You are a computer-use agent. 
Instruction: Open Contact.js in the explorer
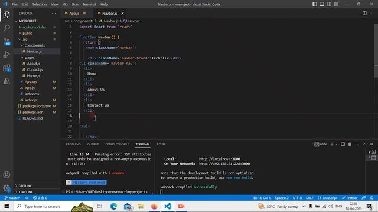coord(34,69)
